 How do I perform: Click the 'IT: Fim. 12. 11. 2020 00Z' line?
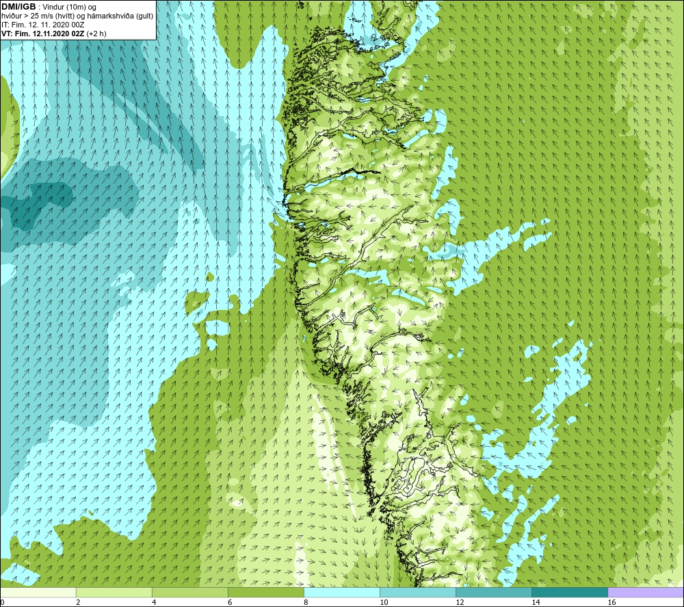pyautogui.click(x=42, y=25)
